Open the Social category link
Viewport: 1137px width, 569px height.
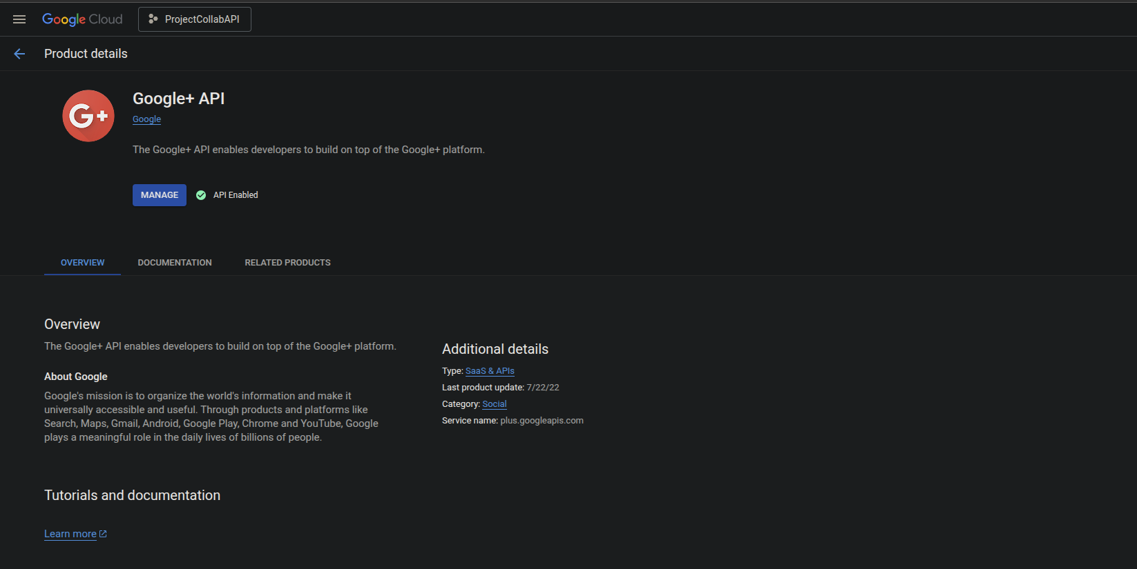coord(495,404)
